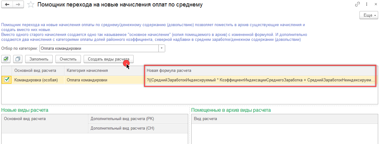This screenshot has width=380, height=144.
Task: Check all rows with the check-all icon
Action: (x=6, y=59)
